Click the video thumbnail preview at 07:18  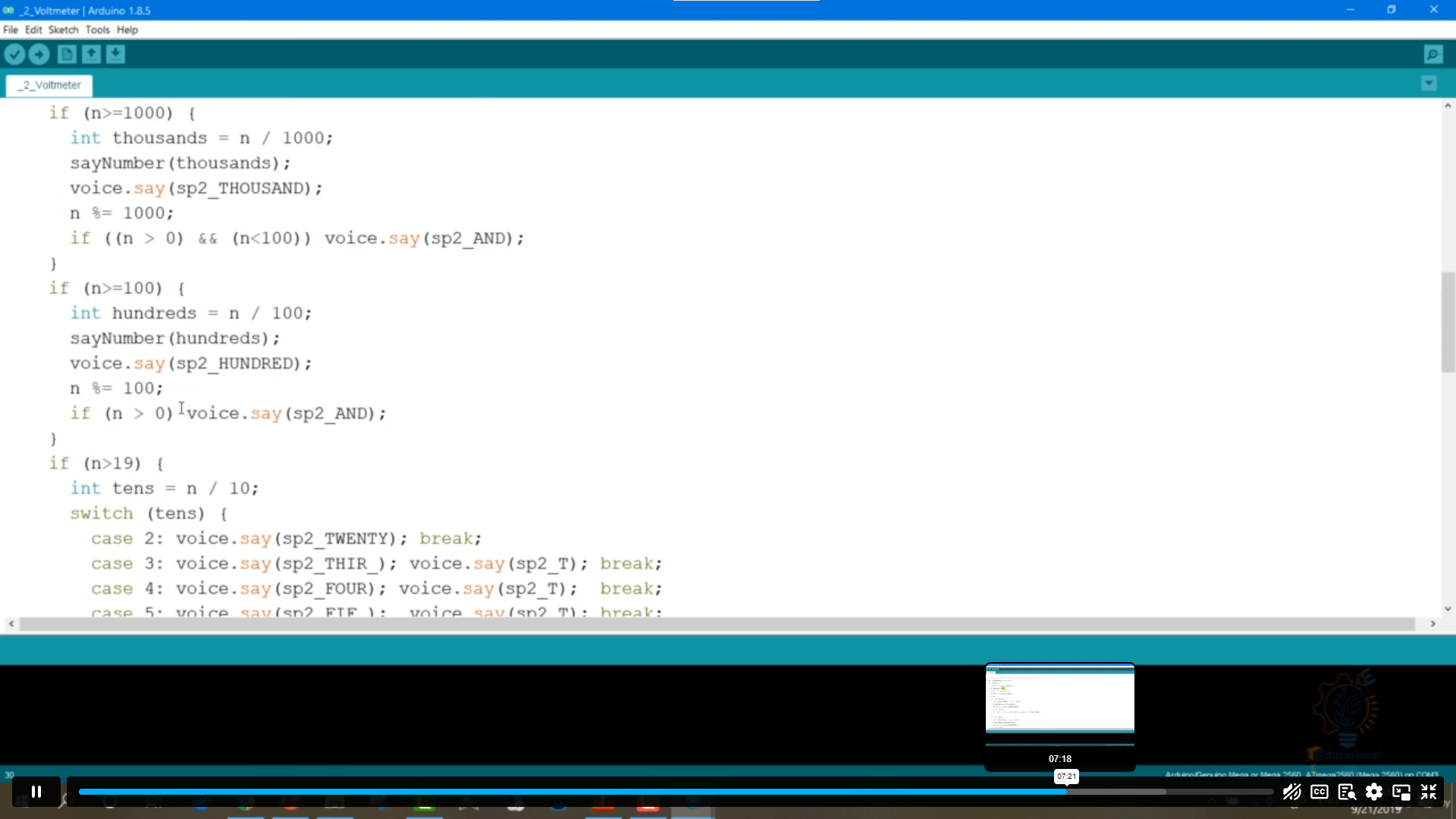click(1058, 700)
